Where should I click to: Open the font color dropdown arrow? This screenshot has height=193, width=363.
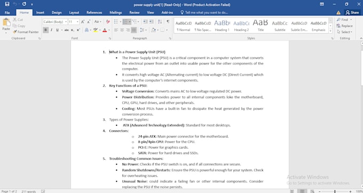pos(109,30)
